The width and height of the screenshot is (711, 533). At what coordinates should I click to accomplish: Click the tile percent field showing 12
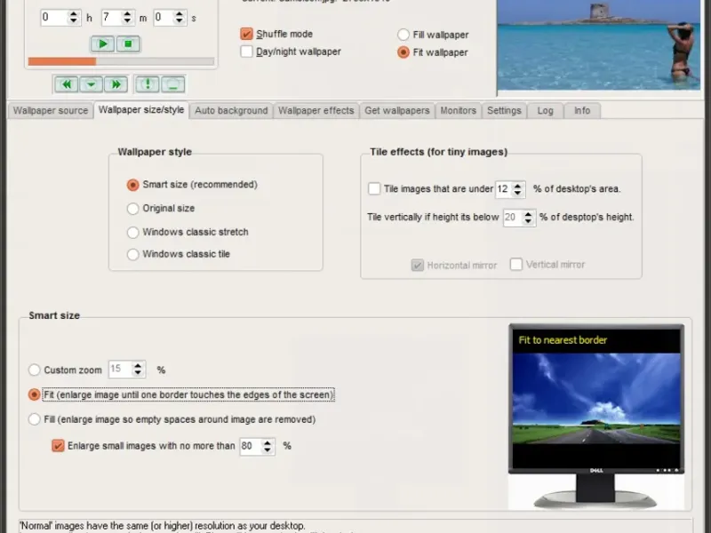(503, 189)
